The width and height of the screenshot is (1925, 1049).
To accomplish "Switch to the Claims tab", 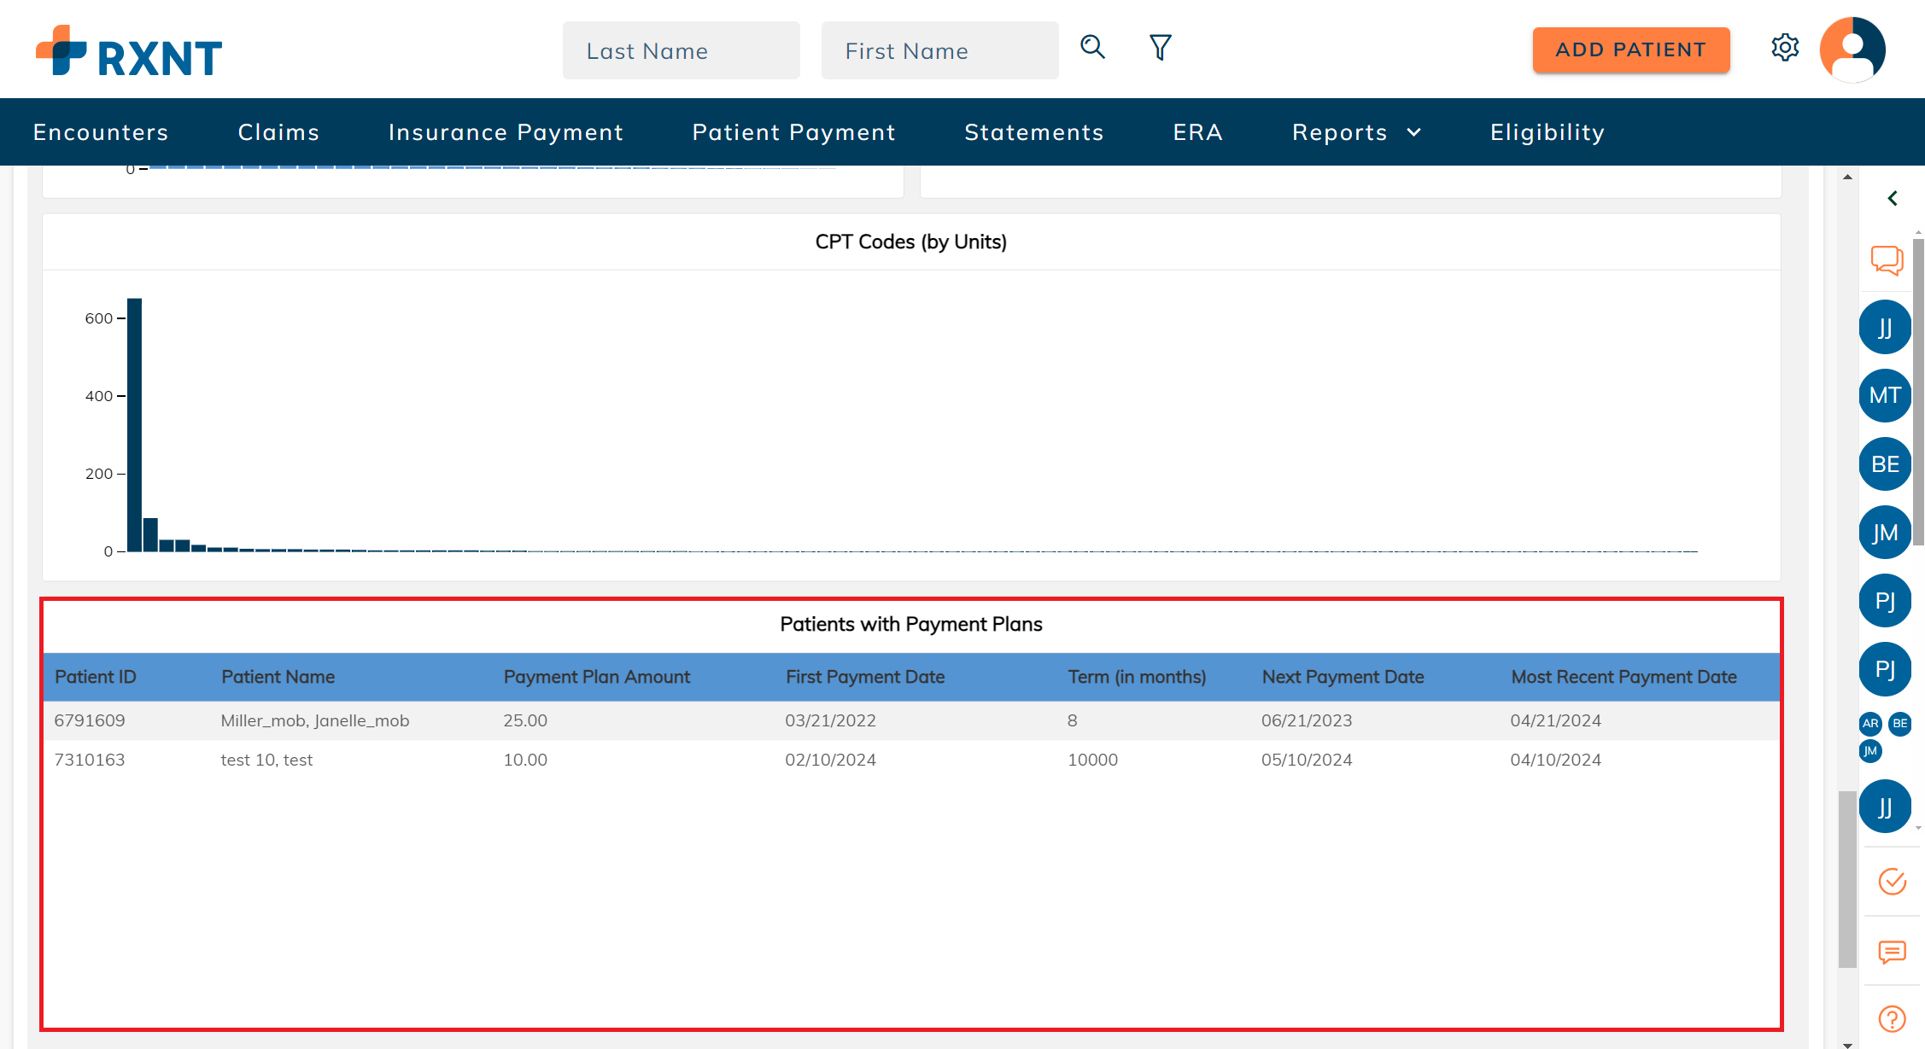I will pos(278,132).
